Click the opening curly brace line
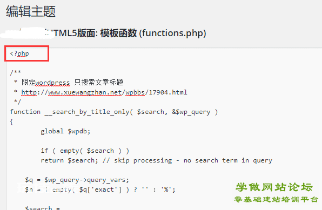The image size is (322, 210). click(x=11, y=122)
